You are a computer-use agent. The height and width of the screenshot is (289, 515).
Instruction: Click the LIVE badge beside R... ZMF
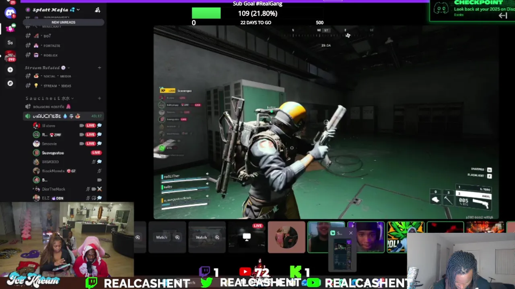(91, 134)
